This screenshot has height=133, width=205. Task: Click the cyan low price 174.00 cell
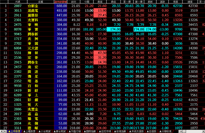pos(114,30)
